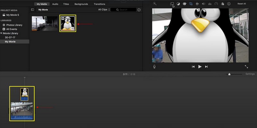Select the walkway video clip in timeline
Viewport: 257px width, 128px height.
[22, 111]
